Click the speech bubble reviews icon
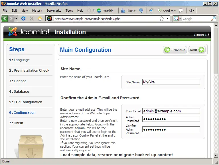This screenshot has height=165, width=219. [x=181, y=11]
